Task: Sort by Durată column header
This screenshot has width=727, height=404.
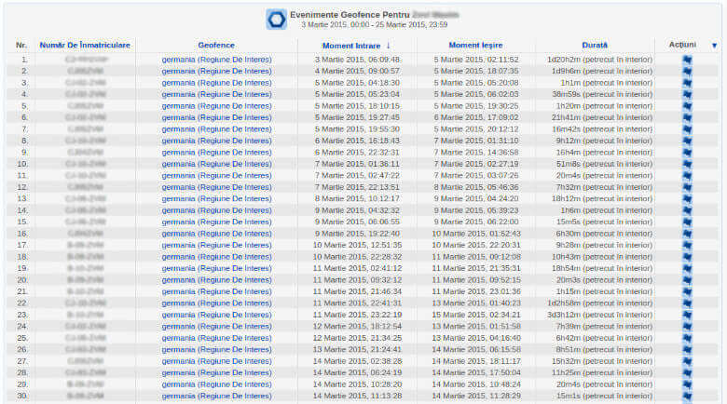Action: (593, 45)
